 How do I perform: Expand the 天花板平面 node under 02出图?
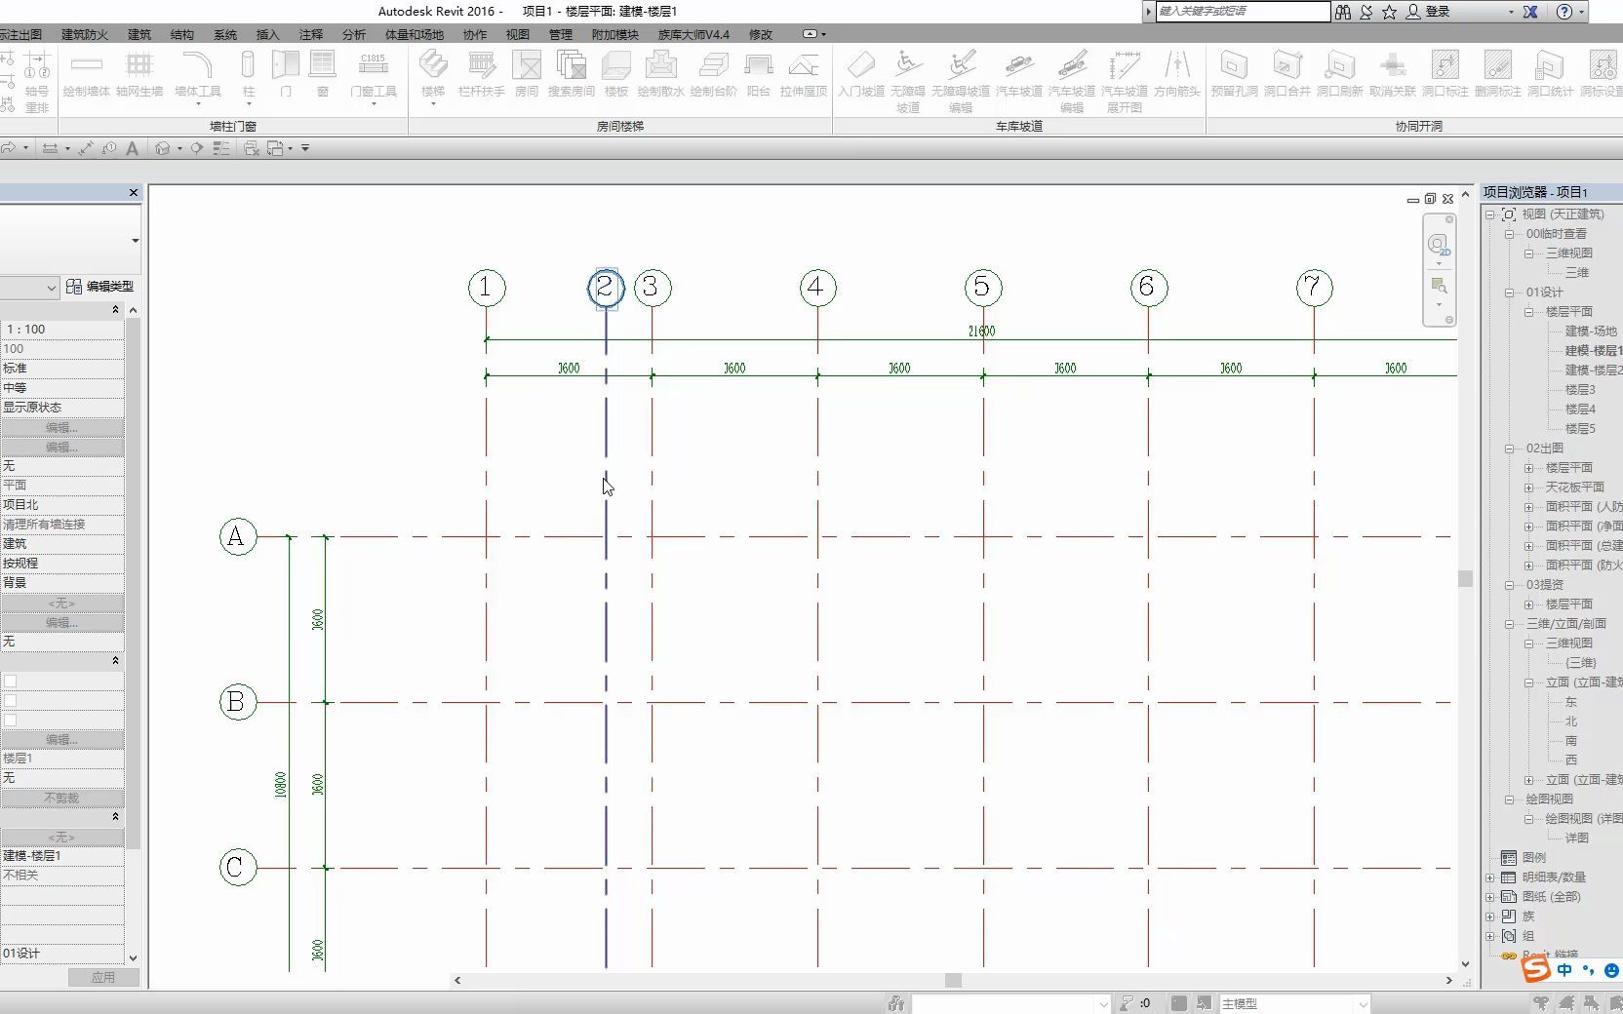click(1529, 487)
